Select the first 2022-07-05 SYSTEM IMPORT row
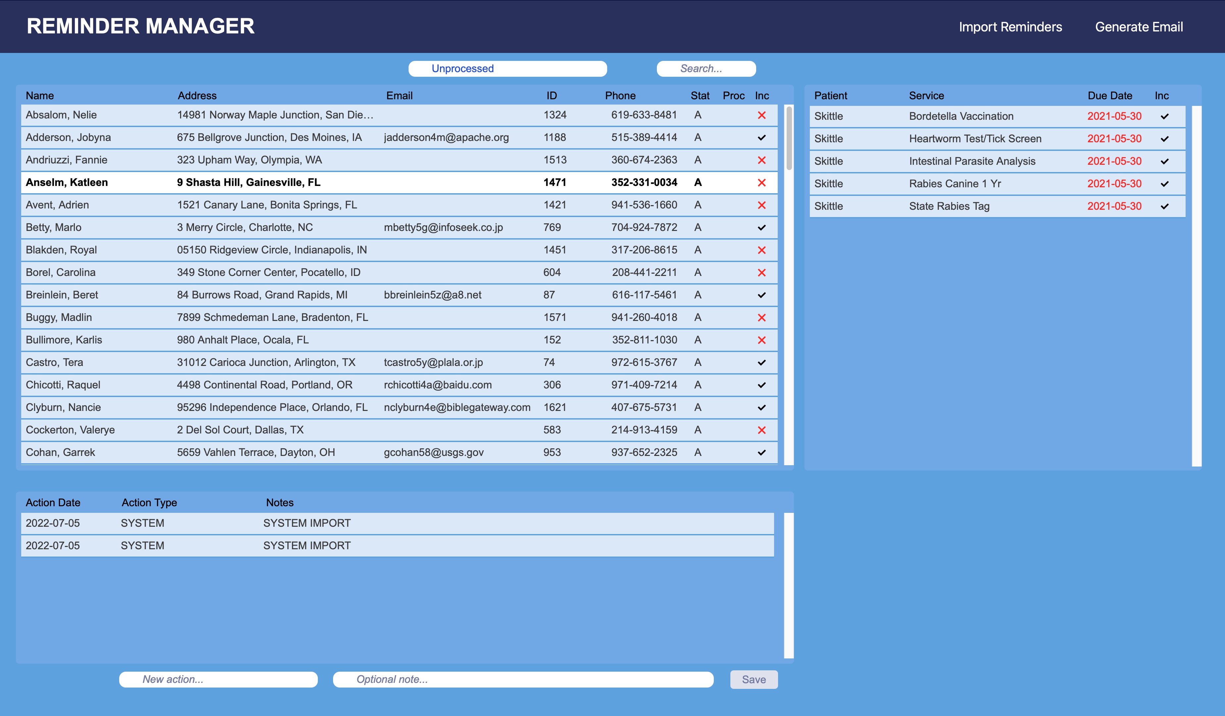The width and height of the screenshot is (1225, 716). [397, 523]
